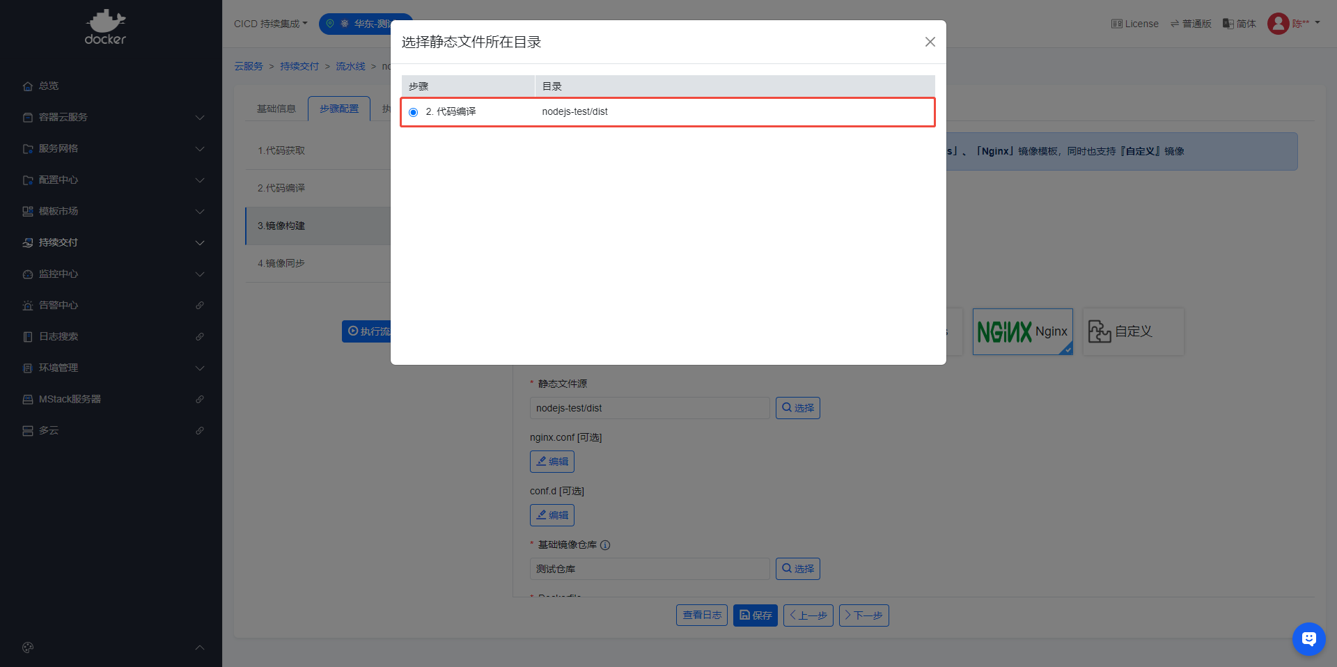Viewport: 1337px width, 667px height.
Task: Switch to the 基础信息 tab
Action: [276, 109]
